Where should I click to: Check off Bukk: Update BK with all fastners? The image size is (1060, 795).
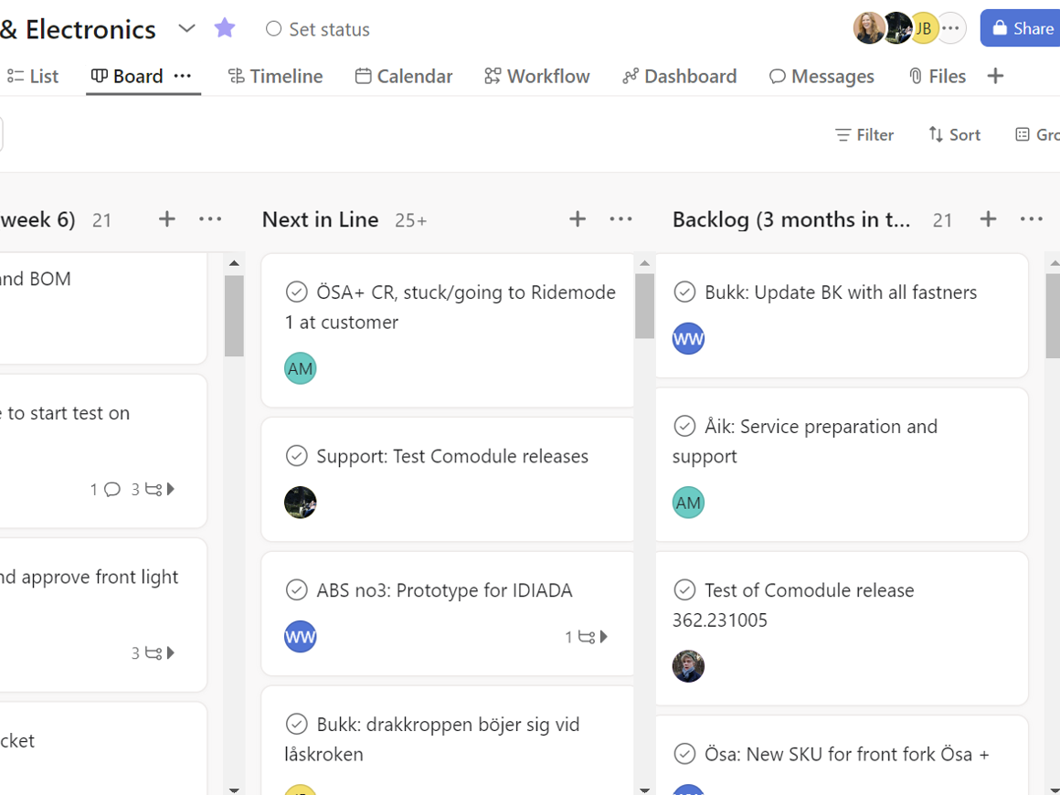tap(684, 292)
